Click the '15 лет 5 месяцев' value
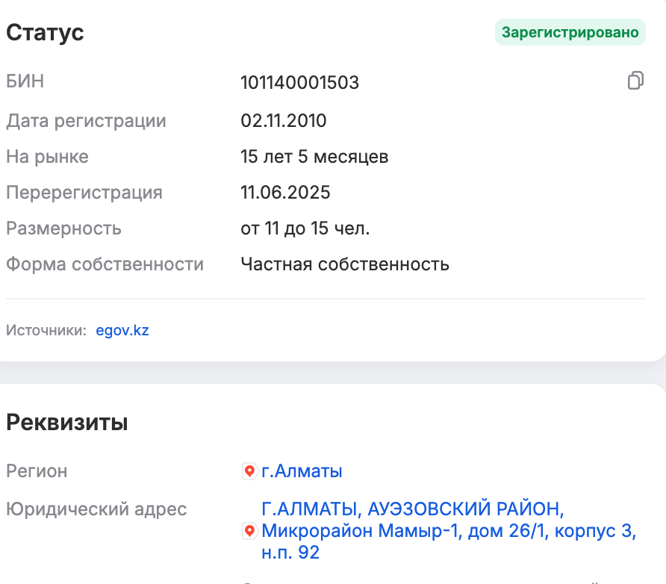The height and width of the screenshot is (584, 666). (314, 157)
